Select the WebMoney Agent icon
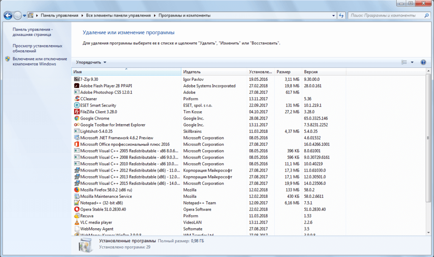434x257 pixels. (77, 229)
